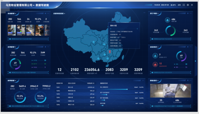The width and height of the screenshot is (199, 114).
Task: Click the red medal marker on the map
Action: pyautogui.click(x=110, y=52)
